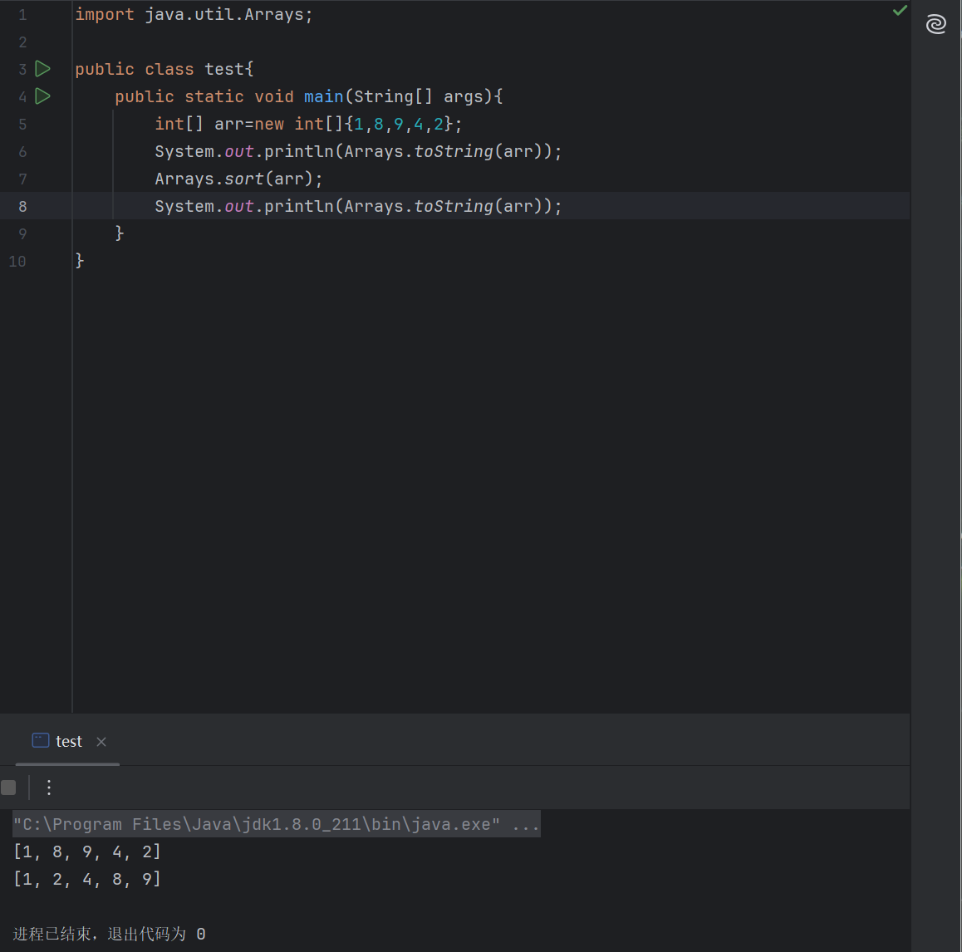Click the closing brace on line 10
This screenshot has height=952, width=962.
[80, 261]
